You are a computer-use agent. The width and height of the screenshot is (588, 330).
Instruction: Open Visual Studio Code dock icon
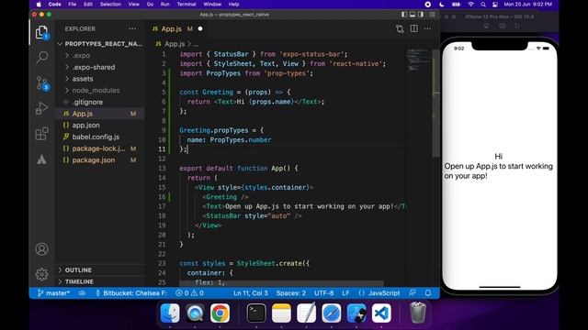click(381, 313)
